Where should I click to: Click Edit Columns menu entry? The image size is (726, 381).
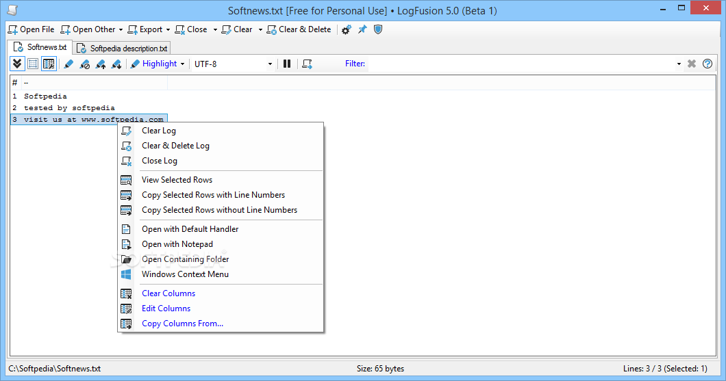click(x=221, y=308)
